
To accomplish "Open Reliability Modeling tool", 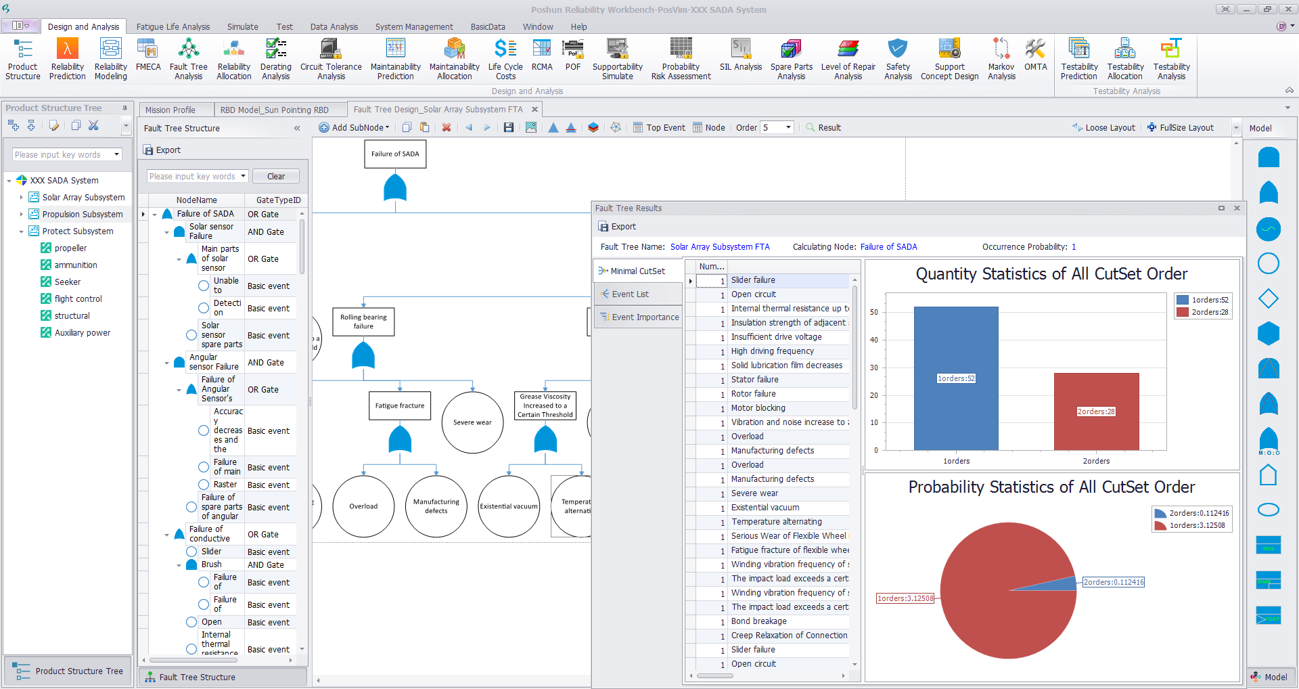I will [111, 60].
